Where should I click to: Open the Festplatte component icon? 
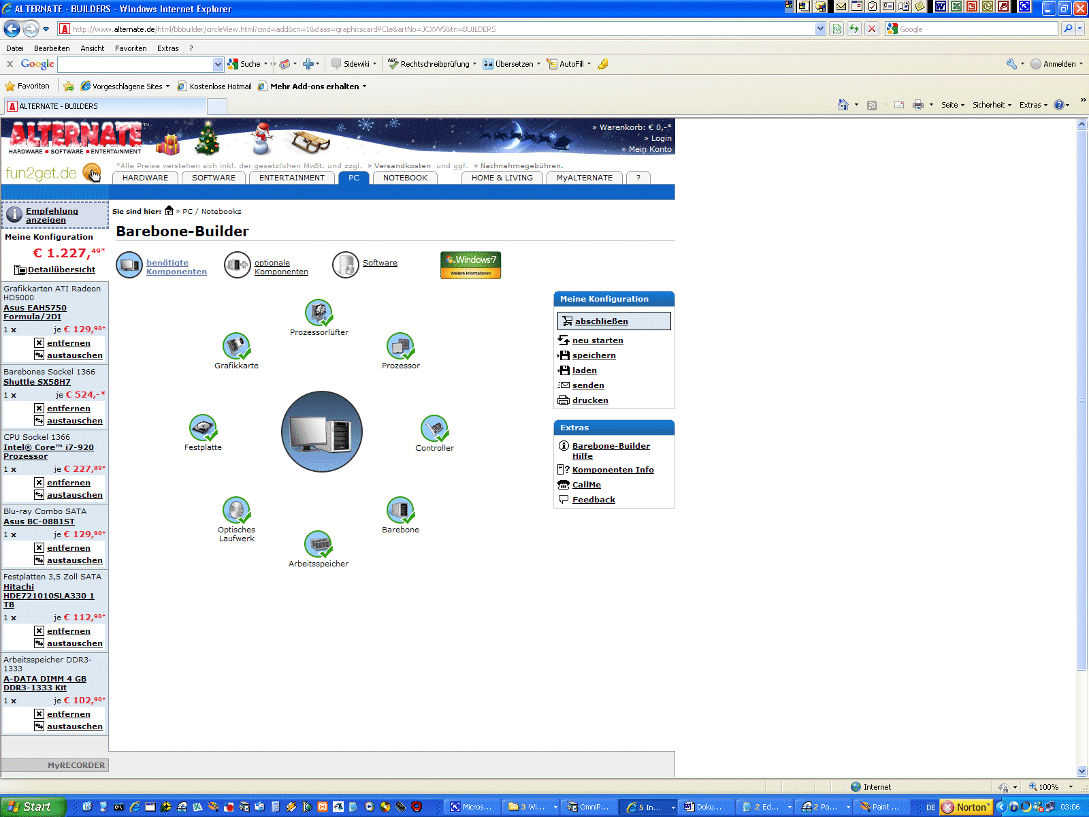point(203,428)
